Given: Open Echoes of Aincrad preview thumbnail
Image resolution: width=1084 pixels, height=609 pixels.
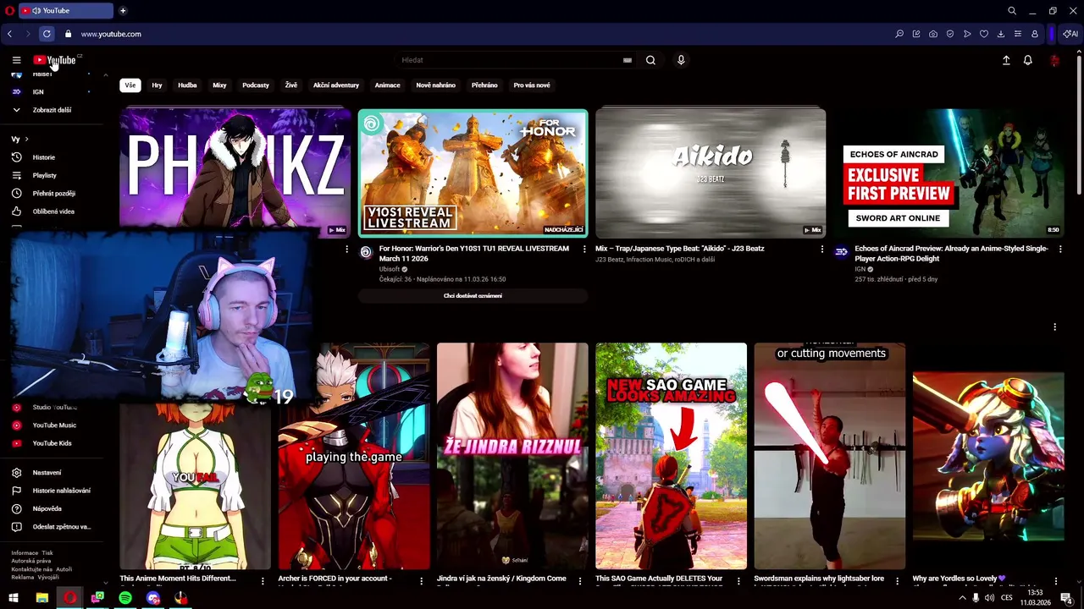Looking at the screenshot, I should point(948,173).
